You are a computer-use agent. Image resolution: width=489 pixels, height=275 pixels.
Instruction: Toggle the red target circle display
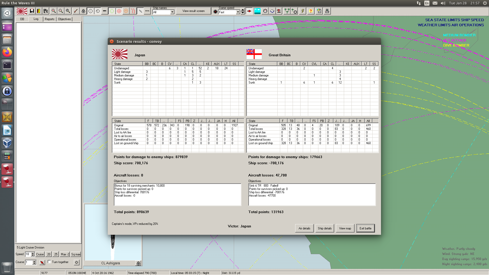pyautogui.click(x=119, y=11)
